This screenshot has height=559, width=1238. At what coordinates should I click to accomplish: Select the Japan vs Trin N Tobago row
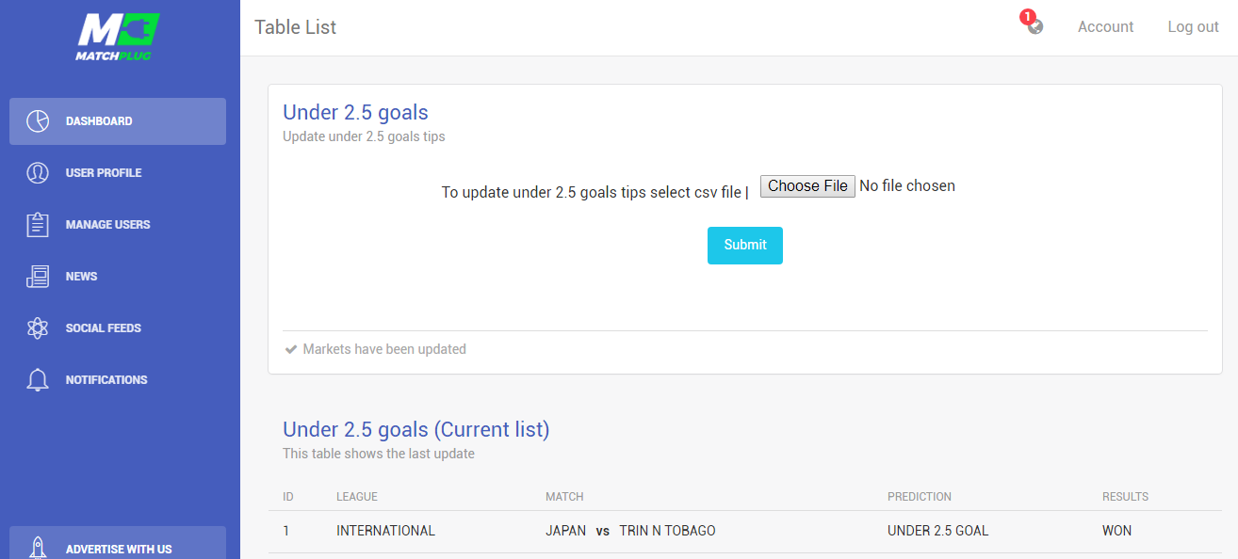click(744, 532)
